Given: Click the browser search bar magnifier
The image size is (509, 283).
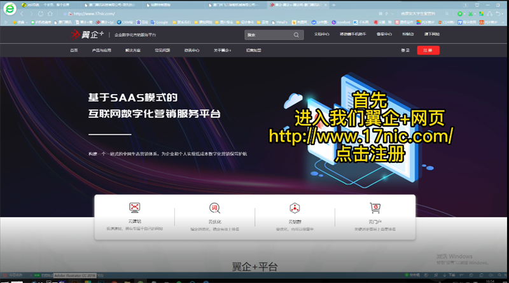Looking at the screenshot, I should 447,13.
